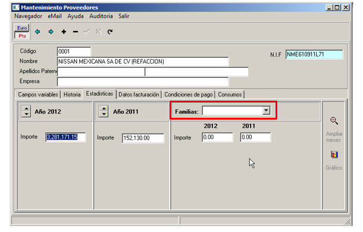Viewport: 363px width, 232px height.
Task: Cancel the edit with the X icon
Action: pos(98,32)
